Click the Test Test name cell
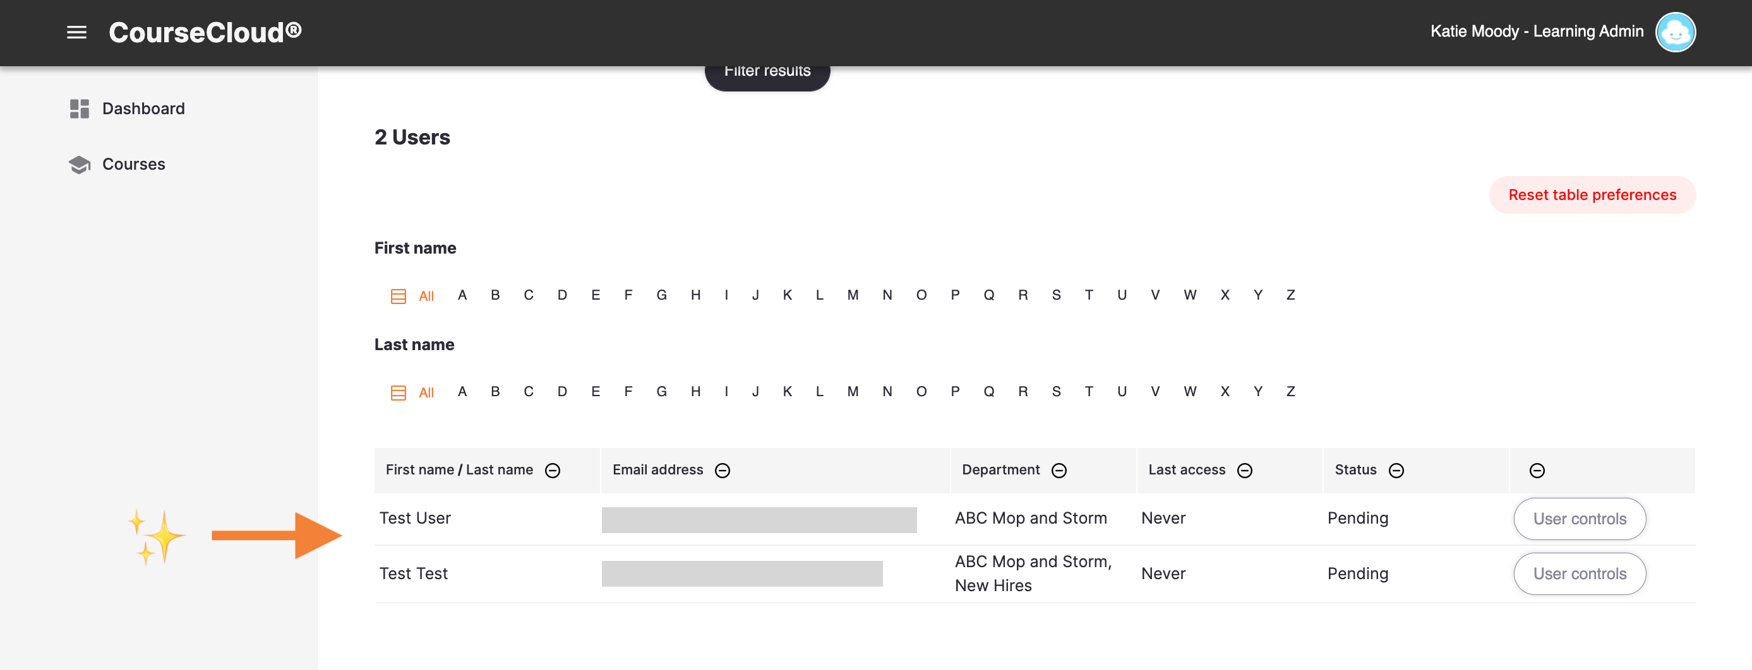This screenshot has width=1752, height=670. coord(414,574)
